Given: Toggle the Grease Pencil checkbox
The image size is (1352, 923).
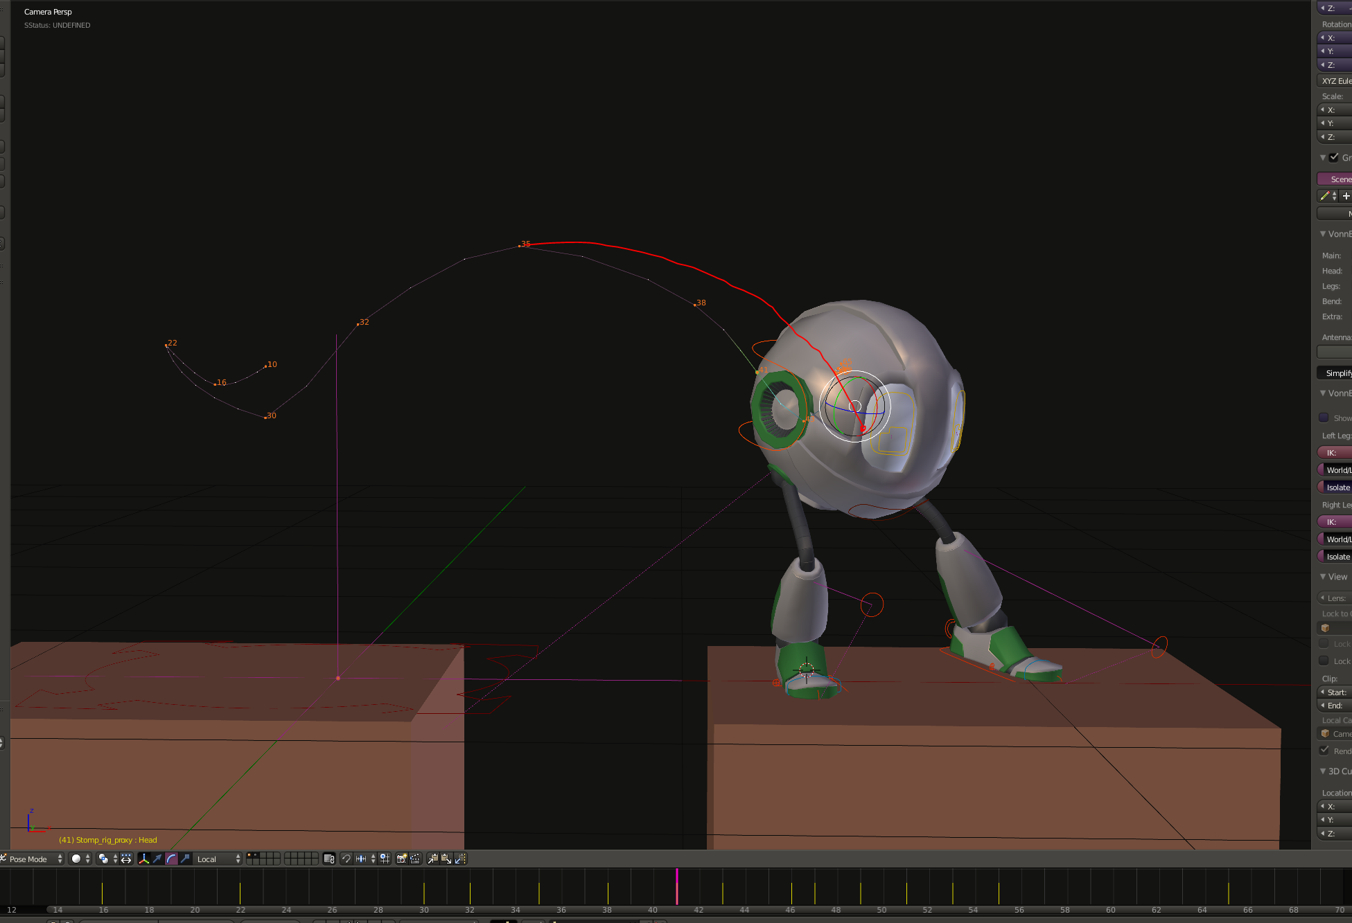Looking at the screenshot, I should pyautogui.click(x=1334, y=157).
